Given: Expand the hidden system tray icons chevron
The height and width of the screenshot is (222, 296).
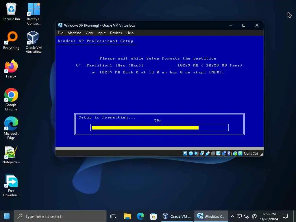Looking at the screenshot, I should click(x=232, y=216).
